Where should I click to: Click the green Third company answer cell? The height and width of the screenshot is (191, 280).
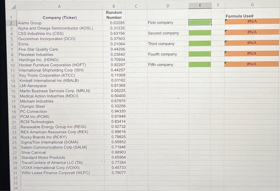click(x=200, y=43)
